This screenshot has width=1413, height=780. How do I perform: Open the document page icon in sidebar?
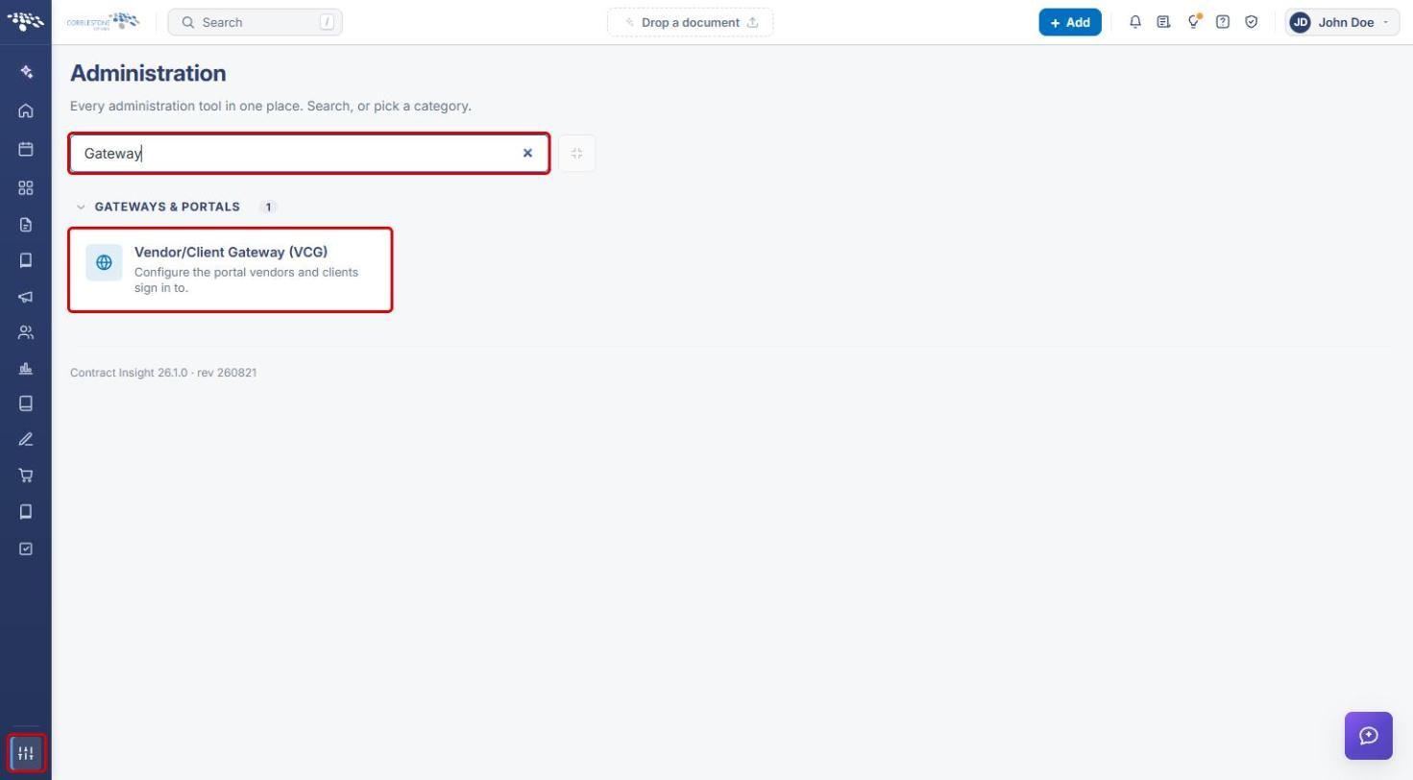(26, 225)
